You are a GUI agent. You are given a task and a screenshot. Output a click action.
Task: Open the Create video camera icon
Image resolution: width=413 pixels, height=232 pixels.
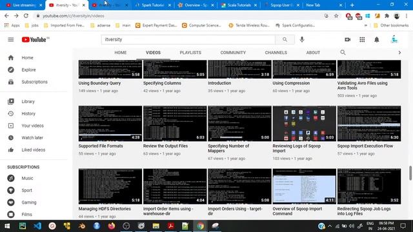[347, 39]
